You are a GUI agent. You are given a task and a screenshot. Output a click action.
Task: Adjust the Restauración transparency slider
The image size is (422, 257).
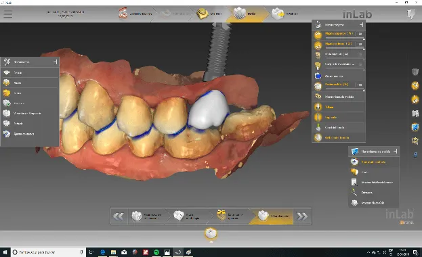coord(345,90)
